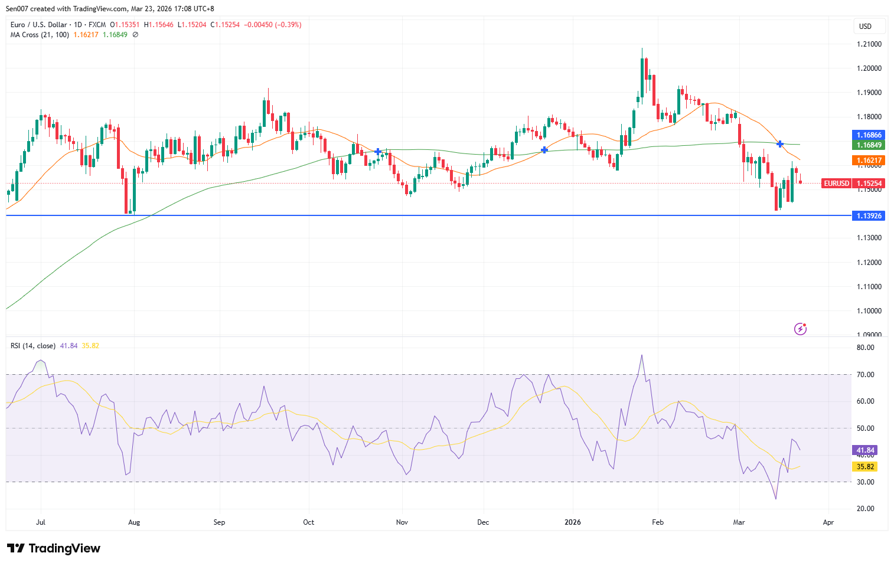Click the blue MA cross marker in late October
The width and height of the screenshot is (894, 566).
[378, 152]
